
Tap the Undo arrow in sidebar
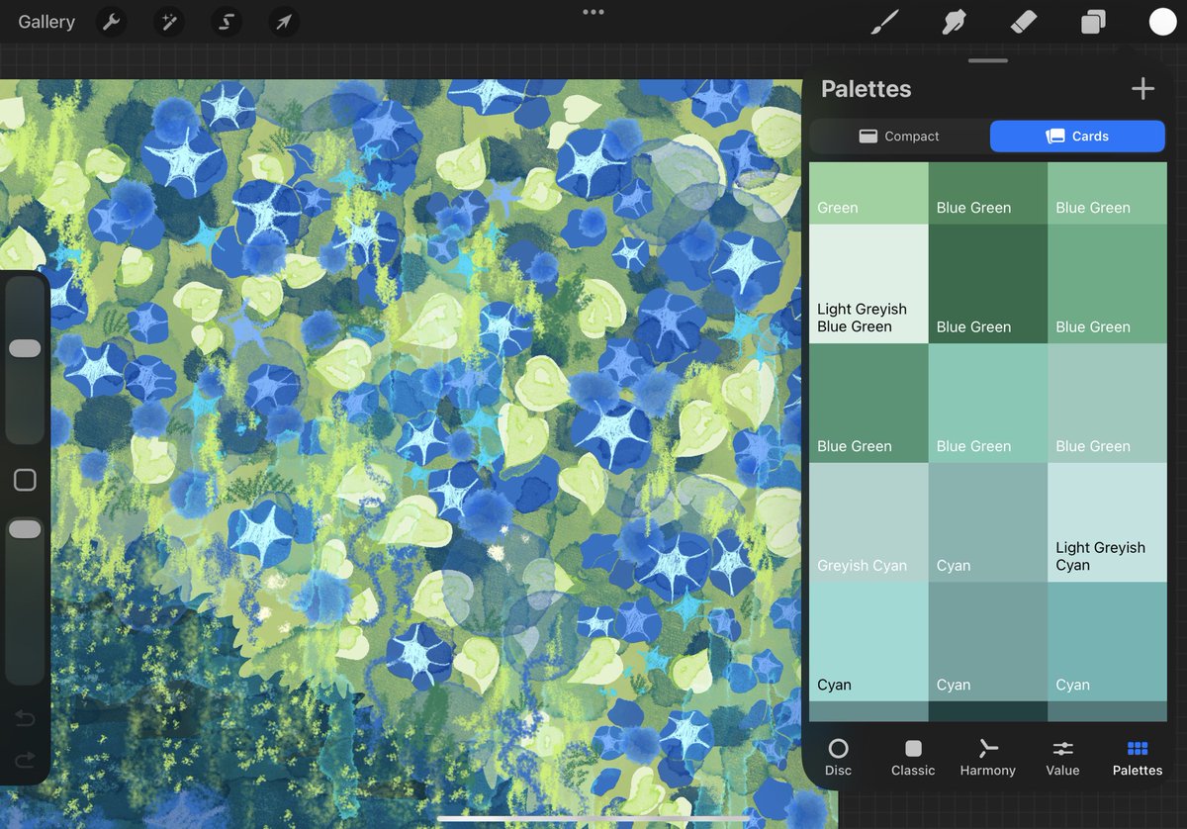coord(25,717)
